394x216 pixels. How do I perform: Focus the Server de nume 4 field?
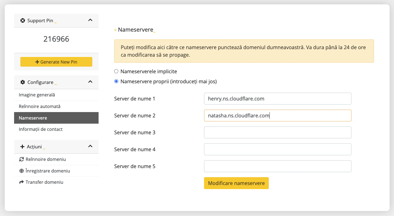tap(278, 149)
